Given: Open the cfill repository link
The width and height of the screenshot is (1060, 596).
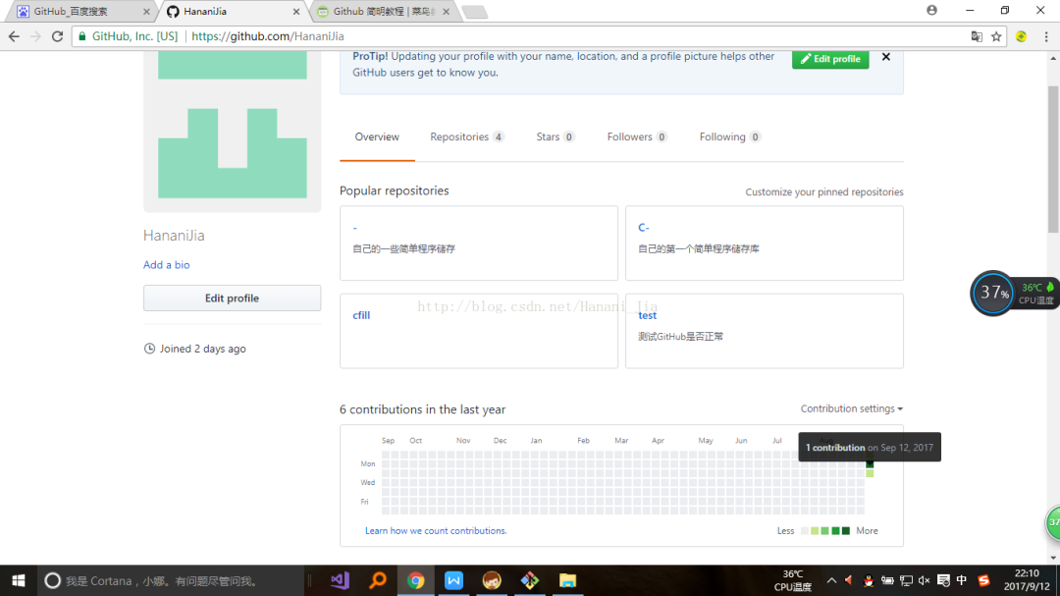Looking at the screenshot, I should (361, 315).
